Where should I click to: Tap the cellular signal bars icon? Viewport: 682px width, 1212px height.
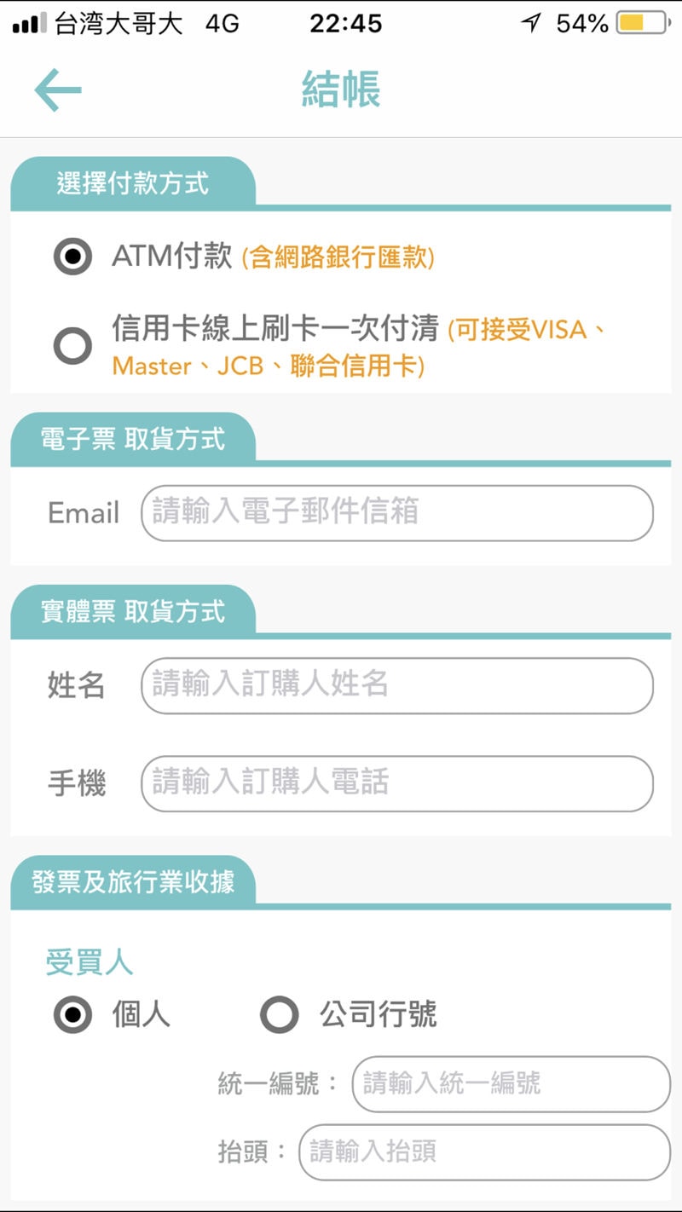coord(30,24)
